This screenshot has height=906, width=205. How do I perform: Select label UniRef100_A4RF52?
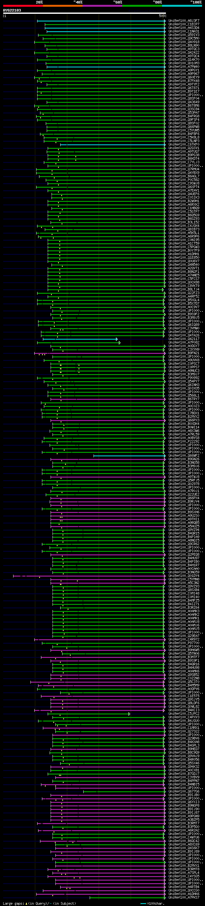[x=184, y=297]
